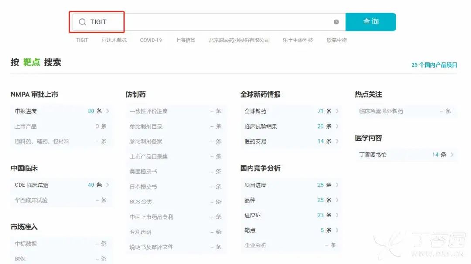Screen dimensions: 471x264
Task: Click the 上市产品目录集 label
Action: click(149, 156)
